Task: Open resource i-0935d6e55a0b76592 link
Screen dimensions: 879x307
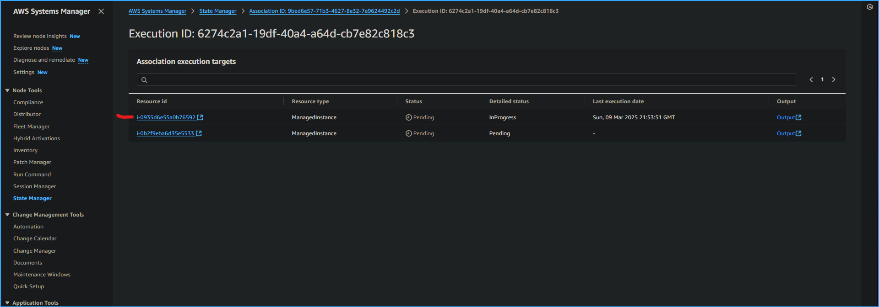Action: (166, 117)
